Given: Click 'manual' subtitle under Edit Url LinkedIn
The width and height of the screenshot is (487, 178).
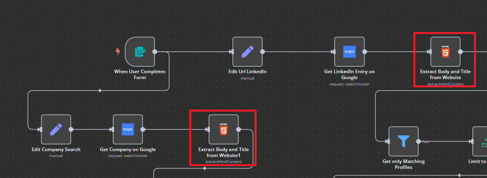Looking at the screenshot, I should (247, 78).
